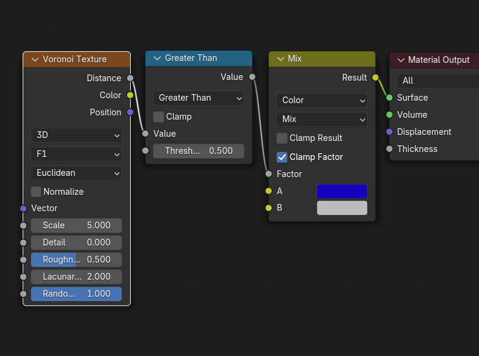Click the Lacunarity input socket
Image resolution: width=479 pixels, height=356 pixels.
(23, 277)
